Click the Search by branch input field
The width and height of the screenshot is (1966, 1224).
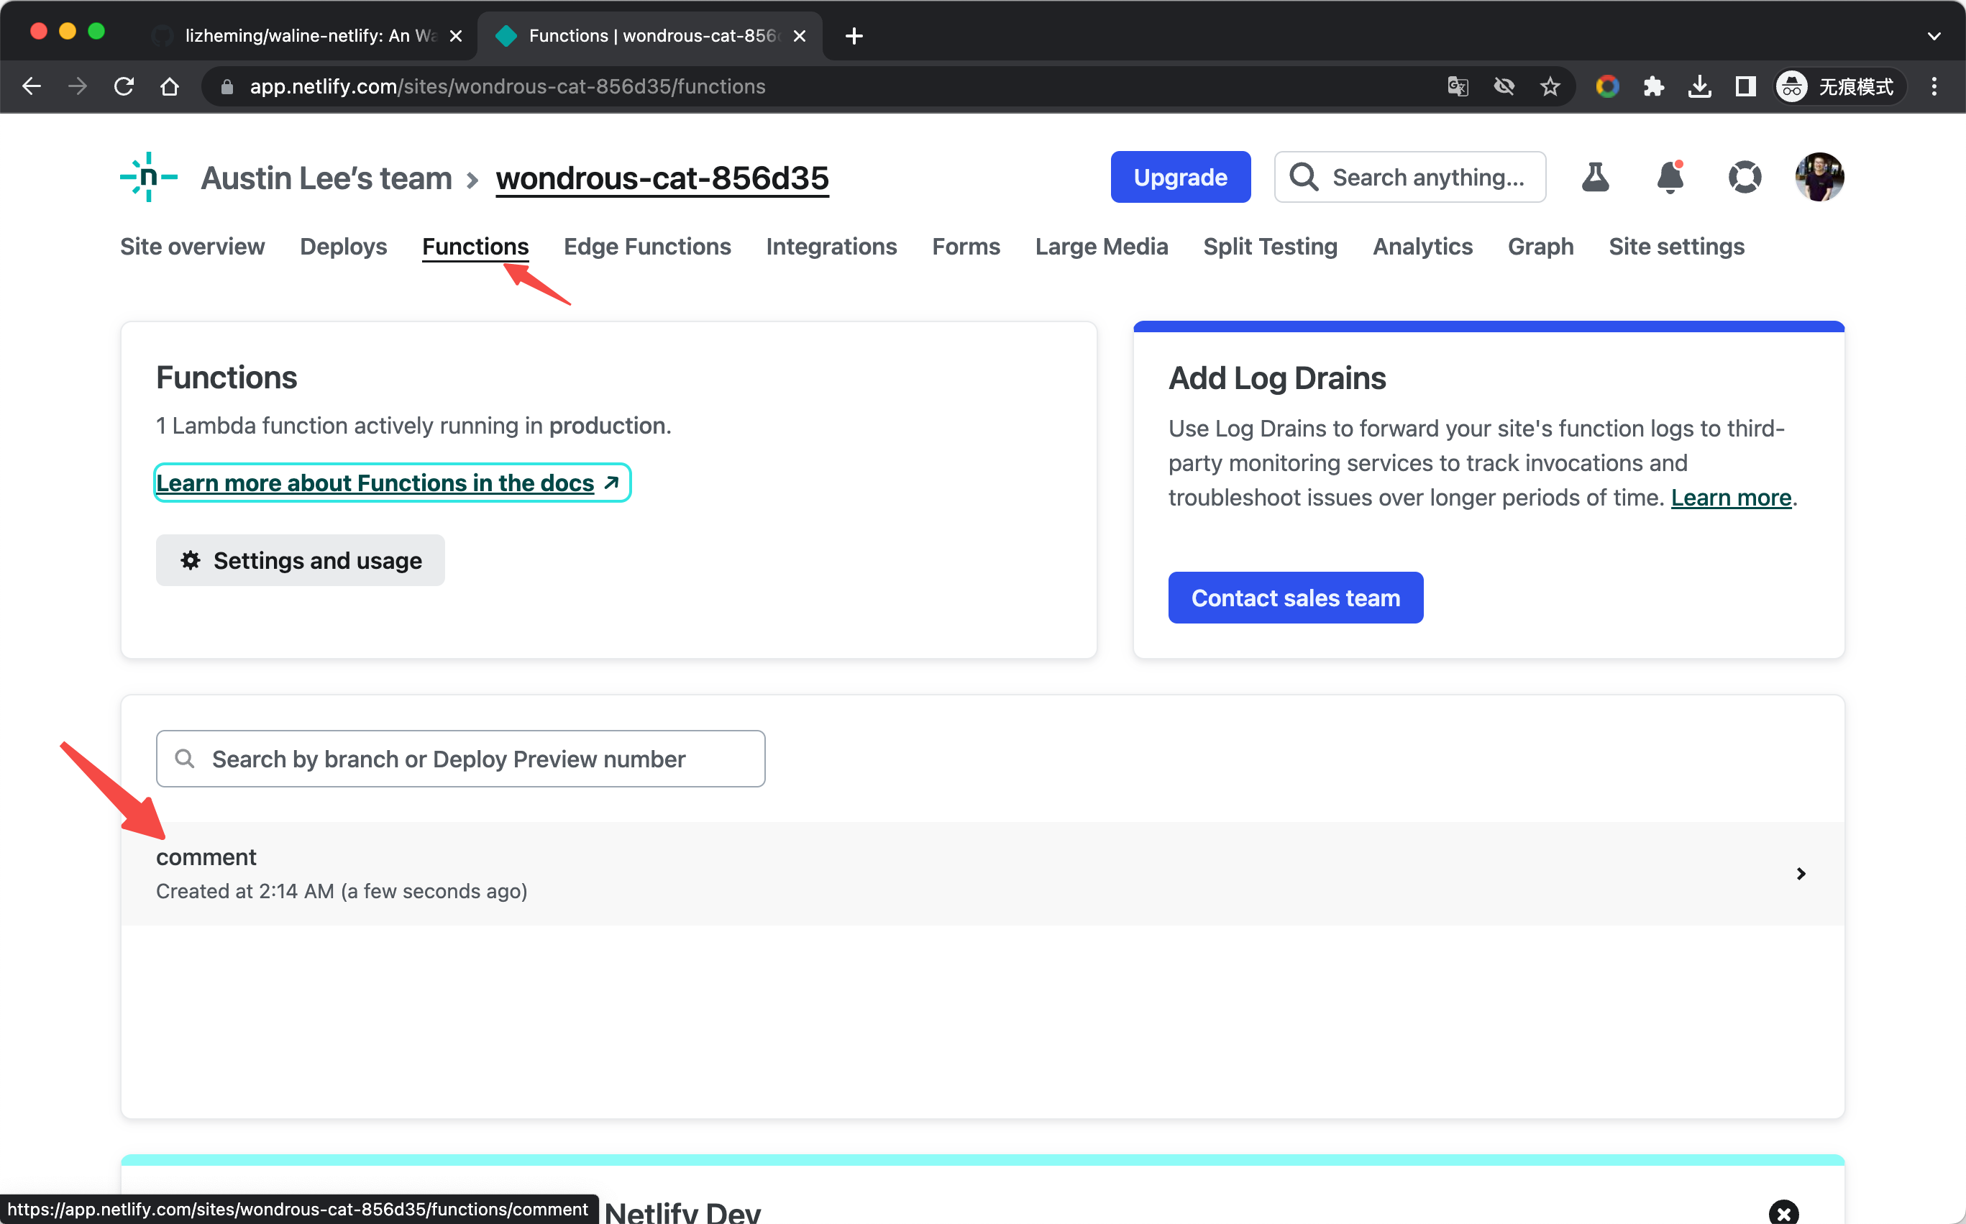[x=459, y=759]
